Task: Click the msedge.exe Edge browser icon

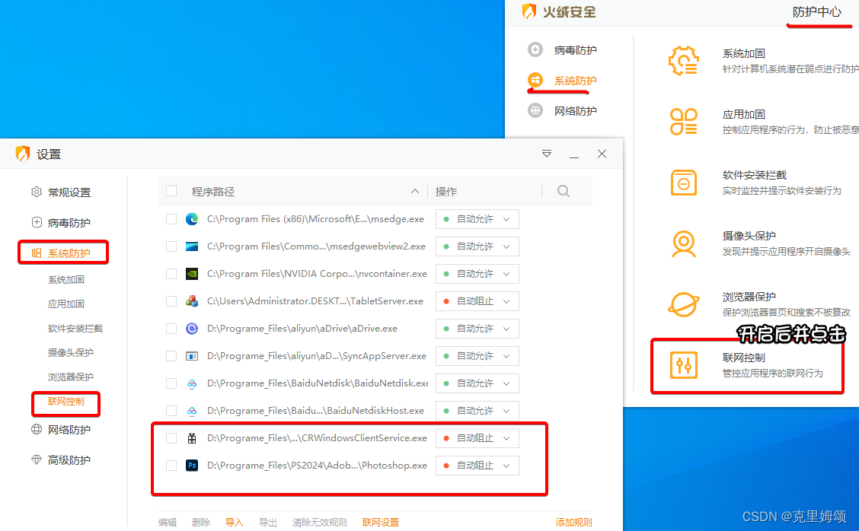Action: 192,219
